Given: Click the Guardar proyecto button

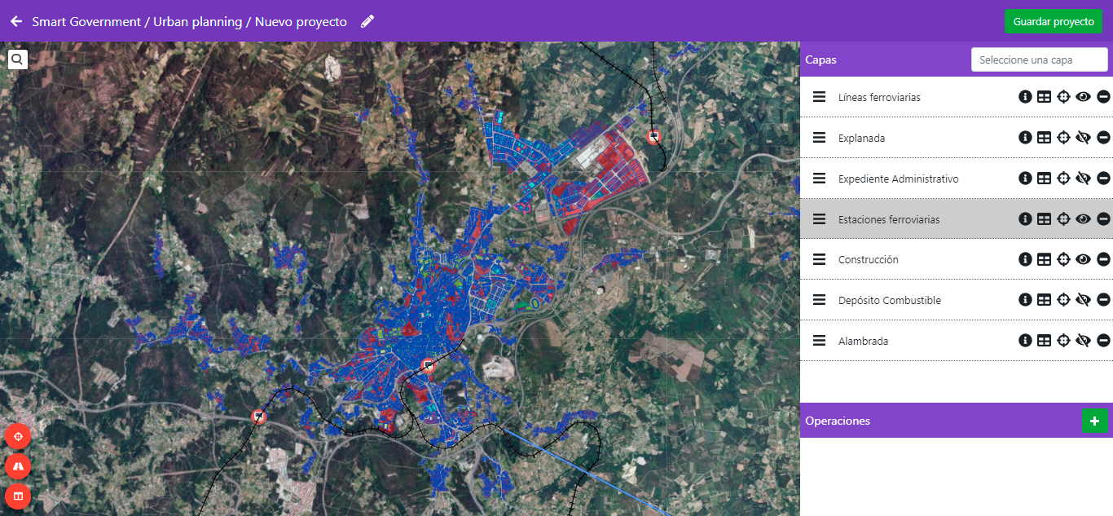Looking at the screenshot, I should click(x=1053, y=21).
